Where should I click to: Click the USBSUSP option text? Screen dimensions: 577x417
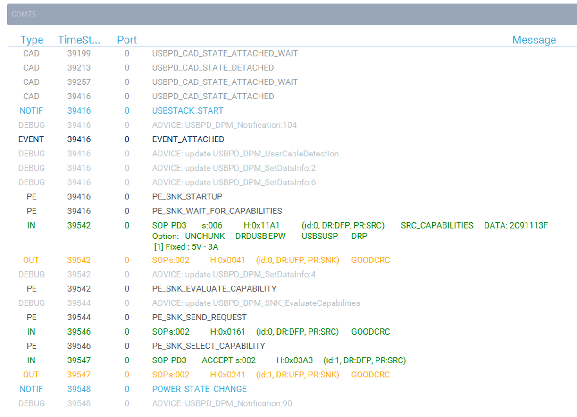click(320, 236)
